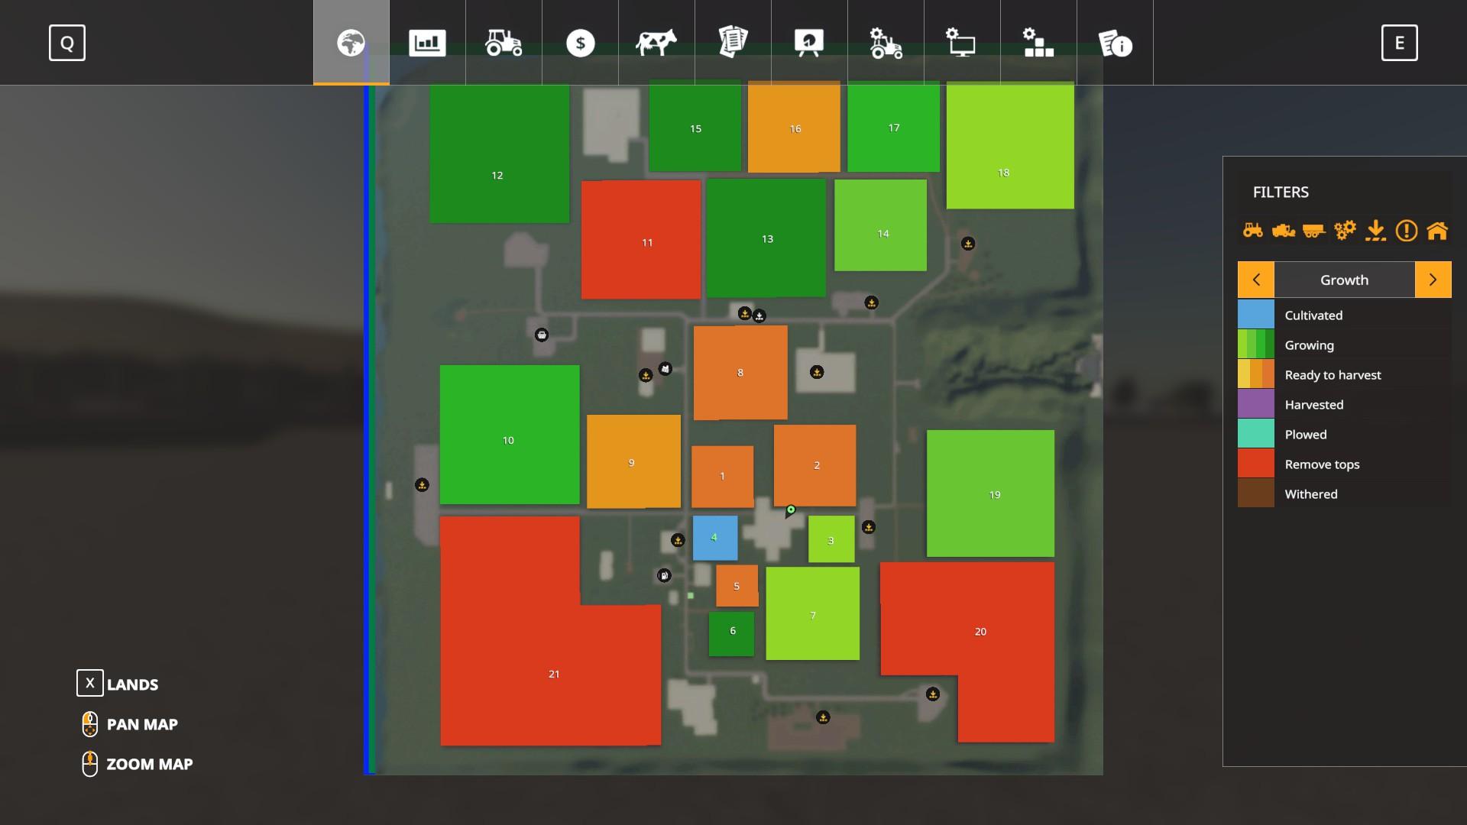Toggle the house buildings filter icon
Viewport: 1467px width, 825px height.
coord(1437,230)
